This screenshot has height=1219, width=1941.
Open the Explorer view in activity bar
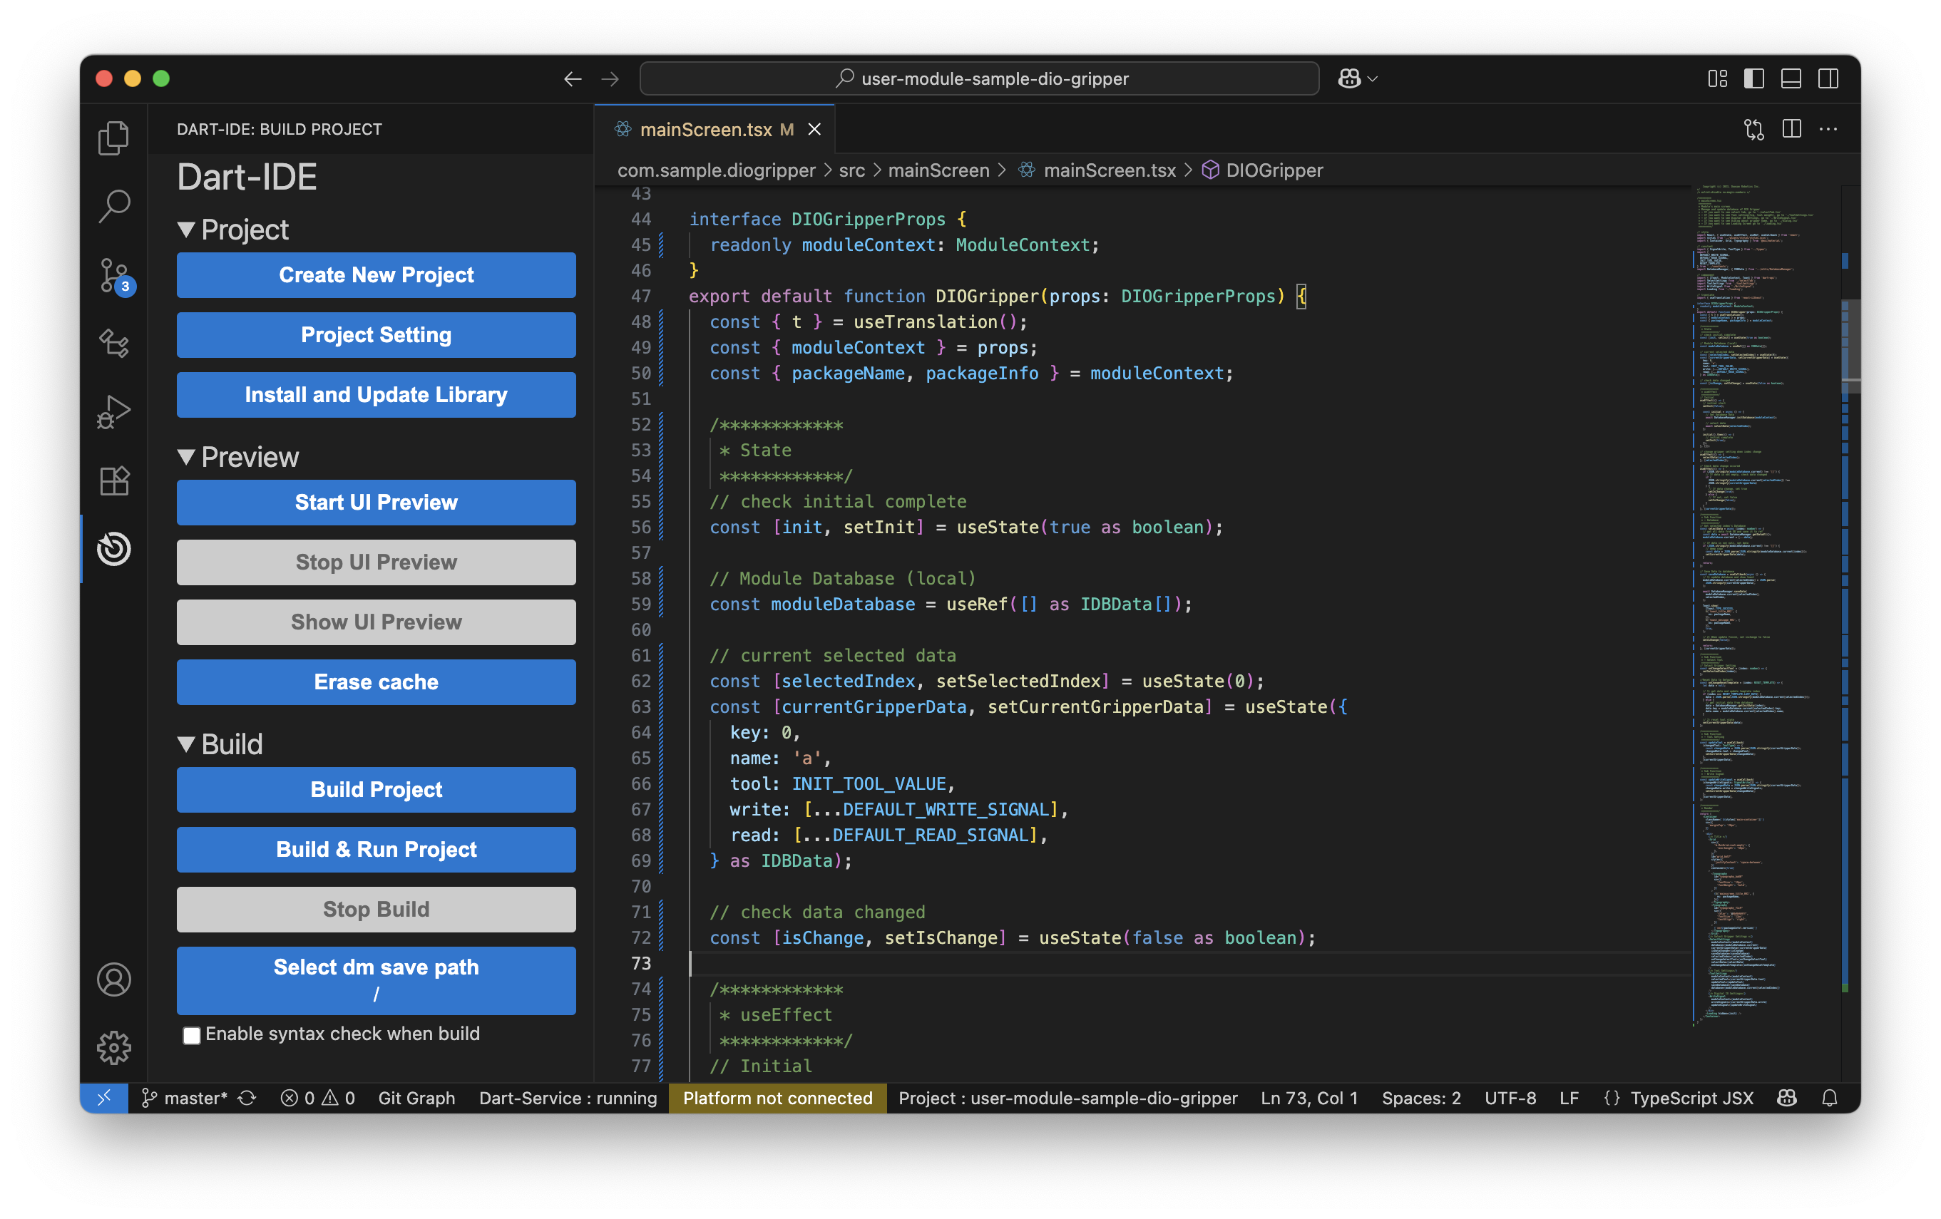pos(113,138)
